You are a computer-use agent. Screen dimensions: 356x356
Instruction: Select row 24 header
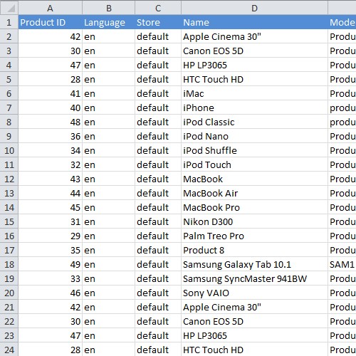(x=9, y=350)
